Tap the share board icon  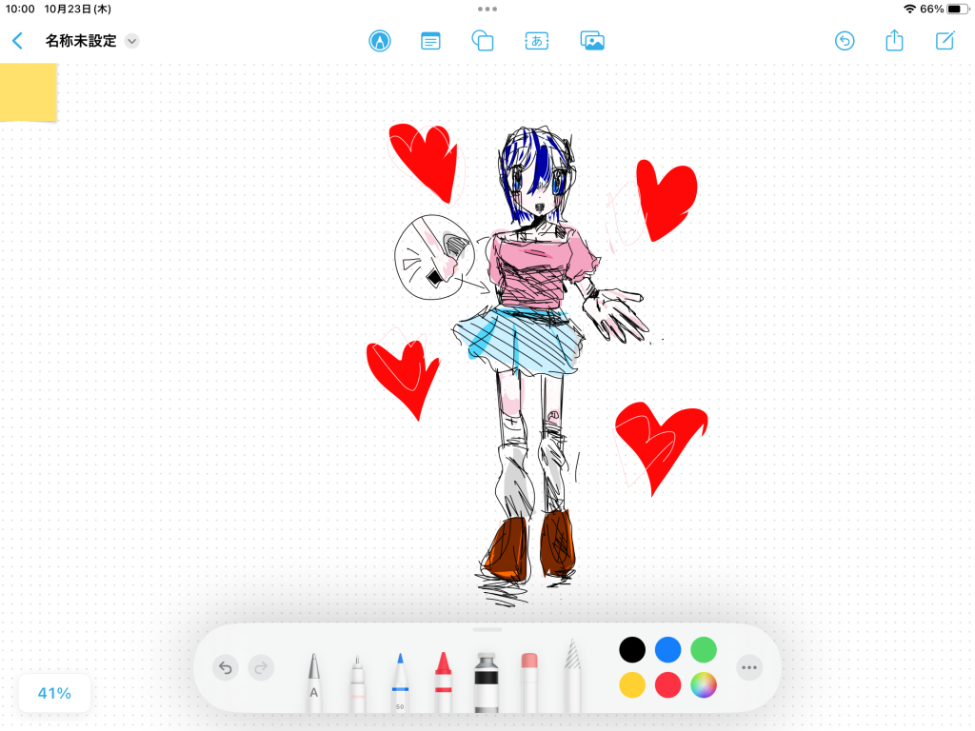894,41
